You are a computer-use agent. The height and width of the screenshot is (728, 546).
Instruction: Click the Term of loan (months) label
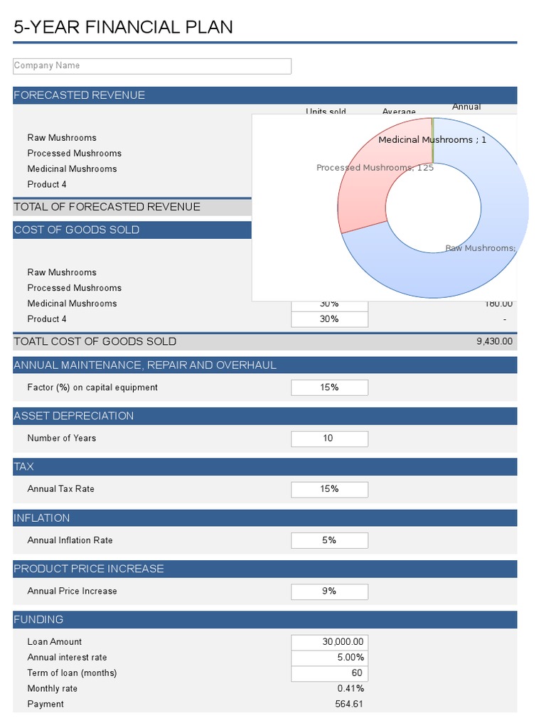pos(72,673)
